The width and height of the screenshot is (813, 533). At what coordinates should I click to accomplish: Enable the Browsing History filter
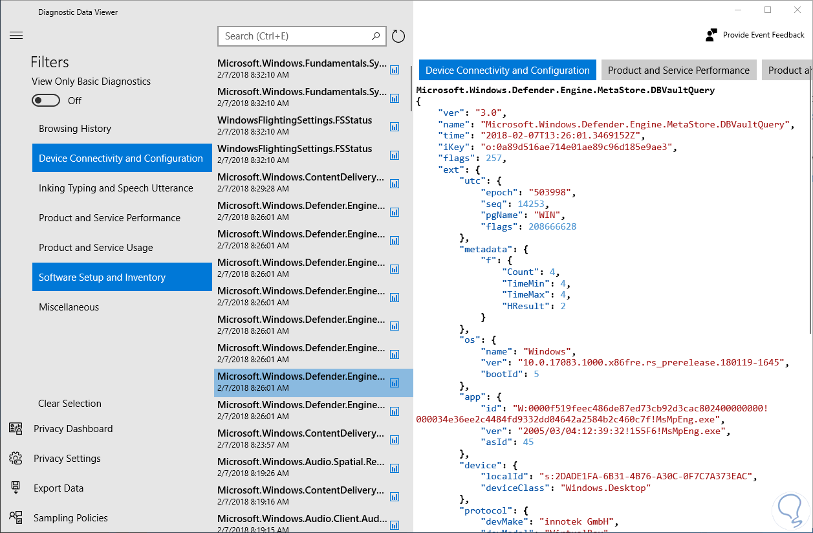coord(75,129)
